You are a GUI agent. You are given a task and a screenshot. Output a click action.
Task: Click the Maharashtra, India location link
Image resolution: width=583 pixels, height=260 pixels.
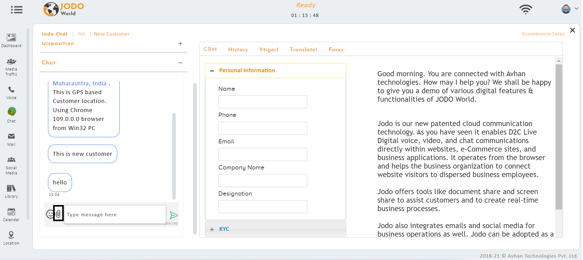pos(80,83)
